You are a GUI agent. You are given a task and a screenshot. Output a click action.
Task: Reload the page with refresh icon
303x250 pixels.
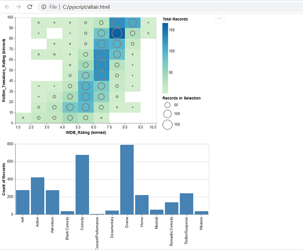(30, 7)
